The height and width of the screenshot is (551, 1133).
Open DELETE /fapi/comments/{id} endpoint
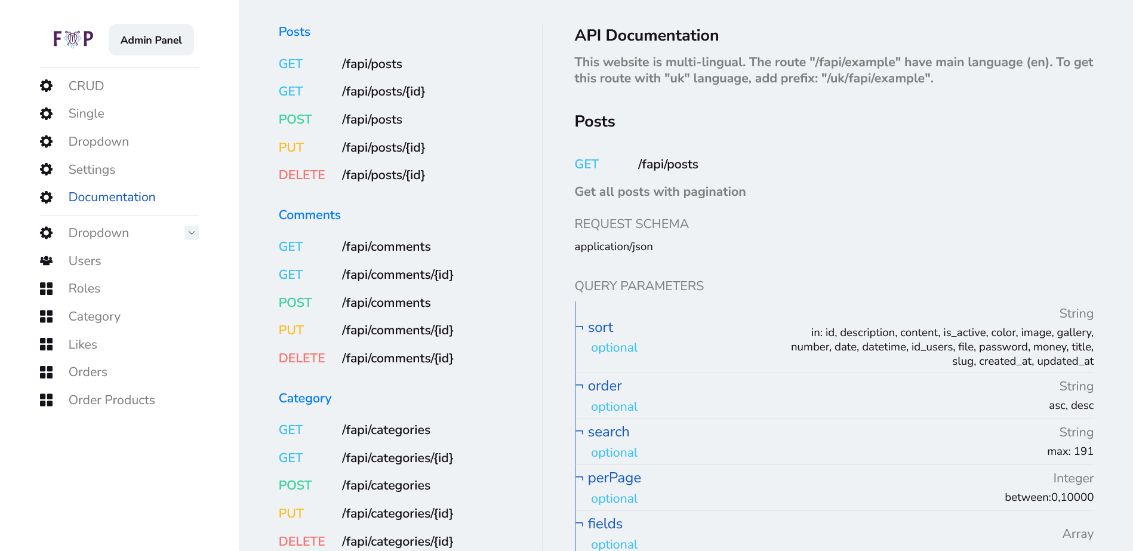click(366, 358)
